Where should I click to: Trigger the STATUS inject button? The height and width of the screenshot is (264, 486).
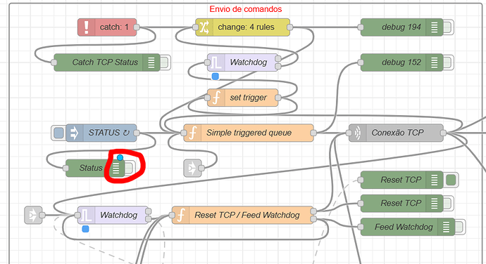[58, 133]
